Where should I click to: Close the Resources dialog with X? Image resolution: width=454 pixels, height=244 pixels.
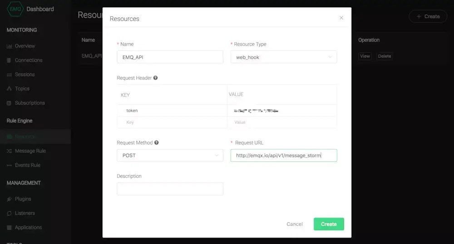[341, 18]
